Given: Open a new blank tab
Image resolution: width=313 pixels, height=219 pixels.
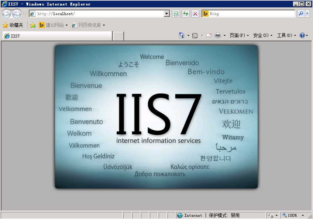Looking at the screenshot, I should pyautogui.click(x=118, y=36).
